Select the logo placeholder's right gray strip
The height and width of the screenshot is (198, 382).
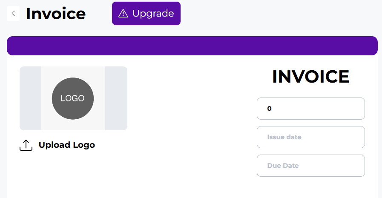pos(116,98)
